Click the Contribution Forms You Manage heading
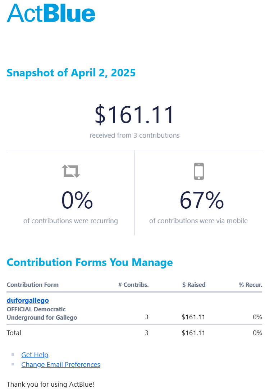Image resolution: width=265 pixels, height=391 pixels. pyautogui.click(x=90, y=262)
